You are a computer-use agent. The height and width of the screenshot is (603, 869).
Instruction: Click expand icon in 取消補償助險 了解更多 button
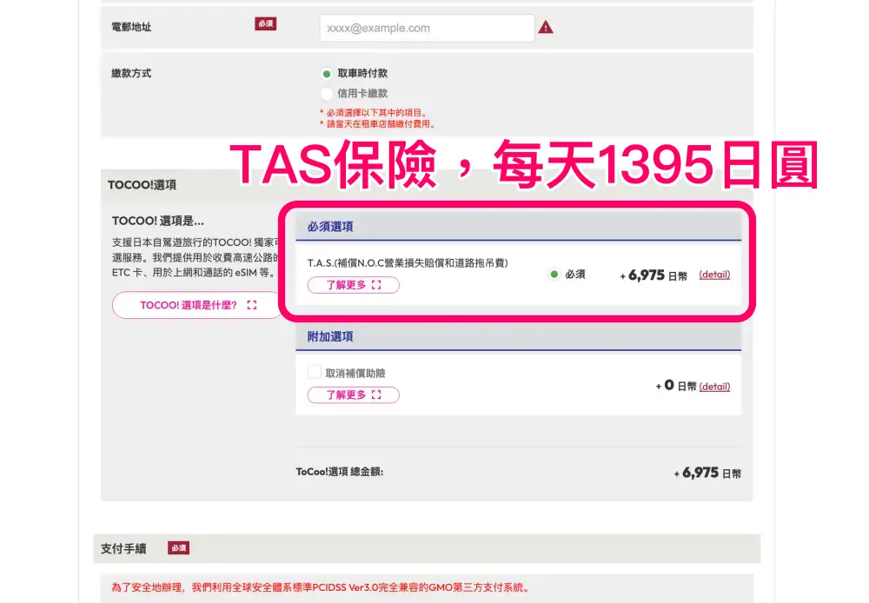(377, 394)
